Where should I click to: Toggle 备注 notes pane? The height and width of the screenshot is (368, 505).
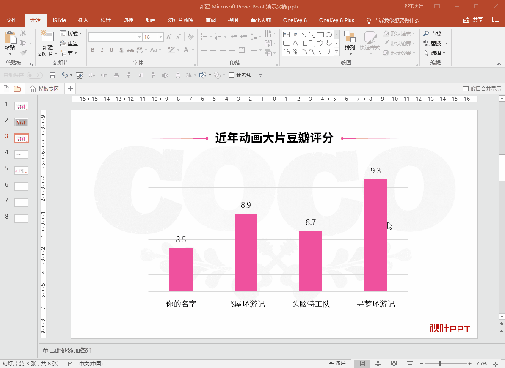tap(337, 363)
